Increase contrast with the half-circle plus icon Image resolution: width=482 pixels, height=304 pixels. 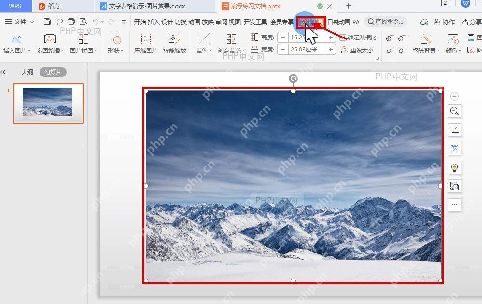click(x=389, y=38)
